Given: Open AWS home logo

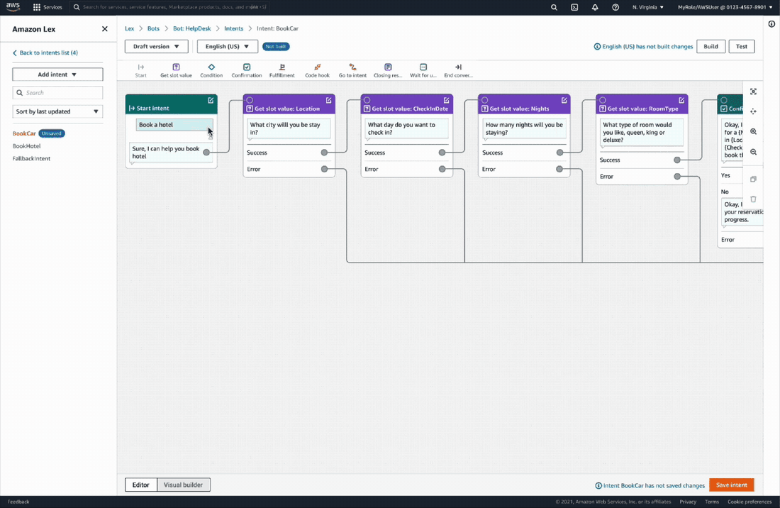Looking at the screenshot, I should [13, 7].
